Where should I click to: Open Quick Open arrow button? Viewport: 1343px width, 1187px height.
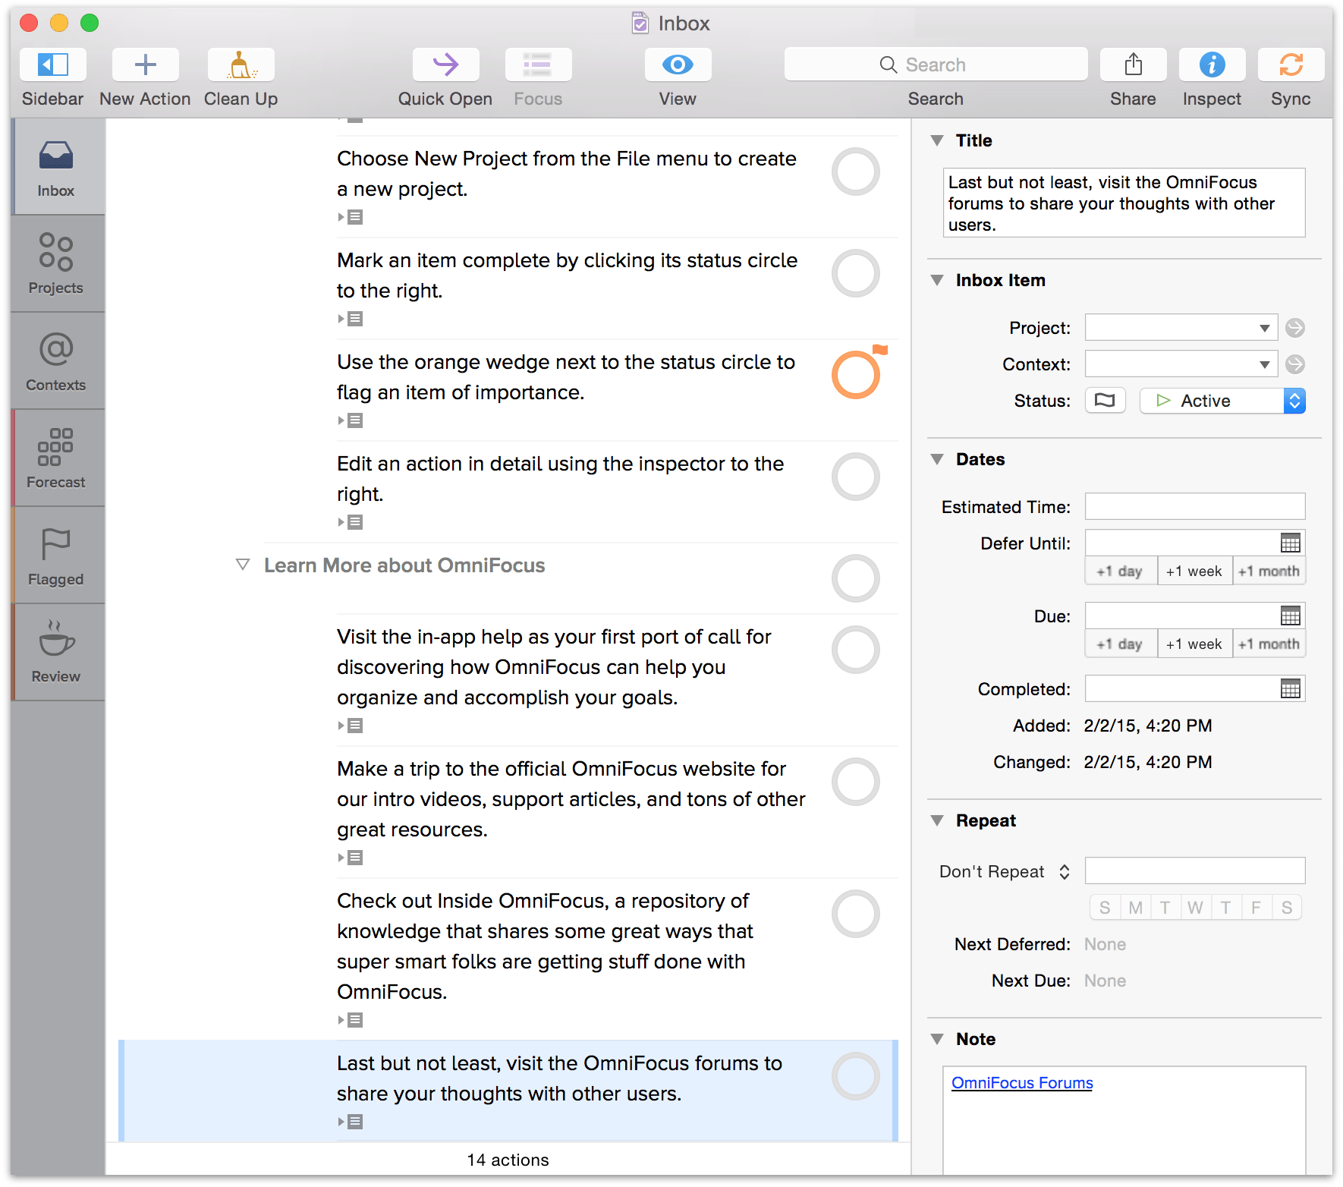[445, 65]
